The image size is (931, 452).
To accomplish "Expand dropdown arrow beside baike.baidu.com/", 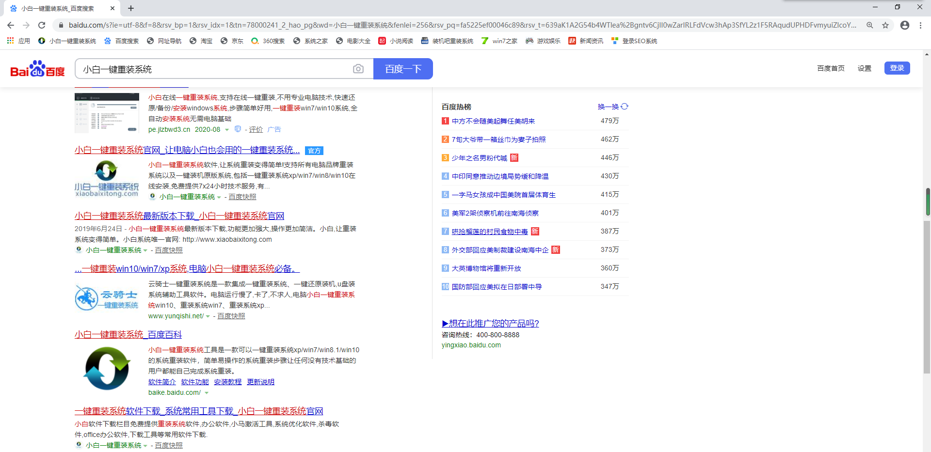I will (x=207, y=393).
